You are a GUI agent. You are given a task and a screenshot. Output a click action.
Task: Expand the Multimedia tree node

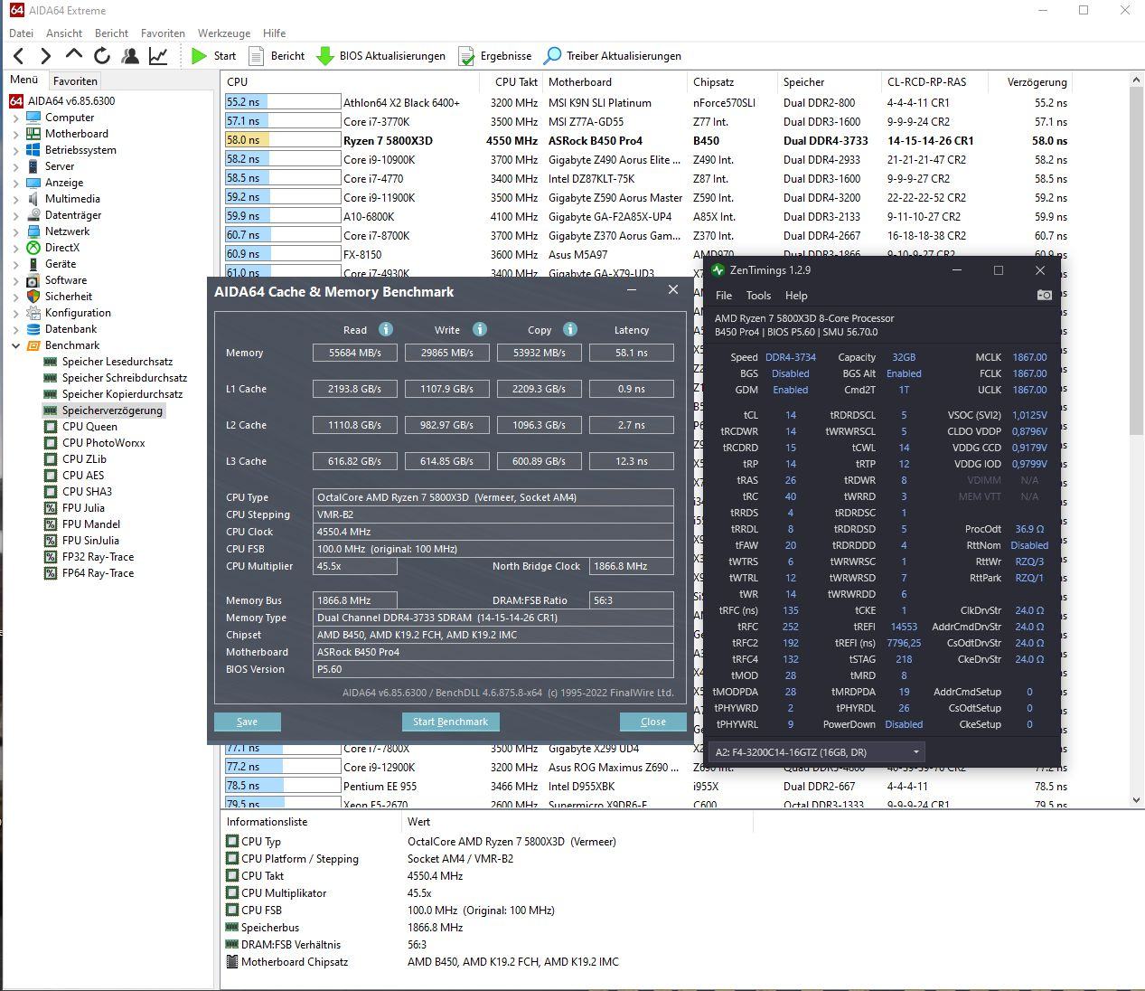tap(15, 199)
